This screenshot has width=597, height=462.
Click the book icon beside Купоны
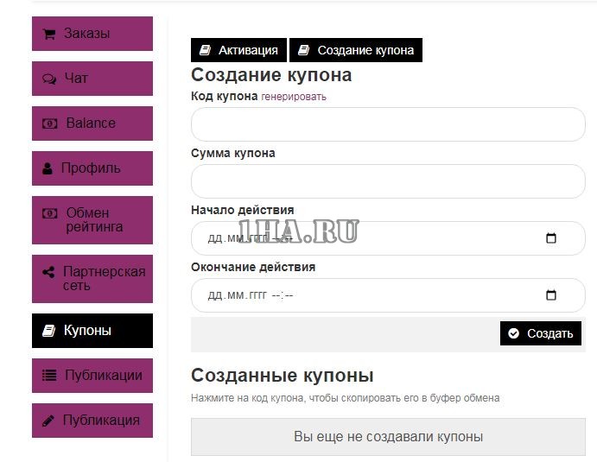tap(49, 331)
